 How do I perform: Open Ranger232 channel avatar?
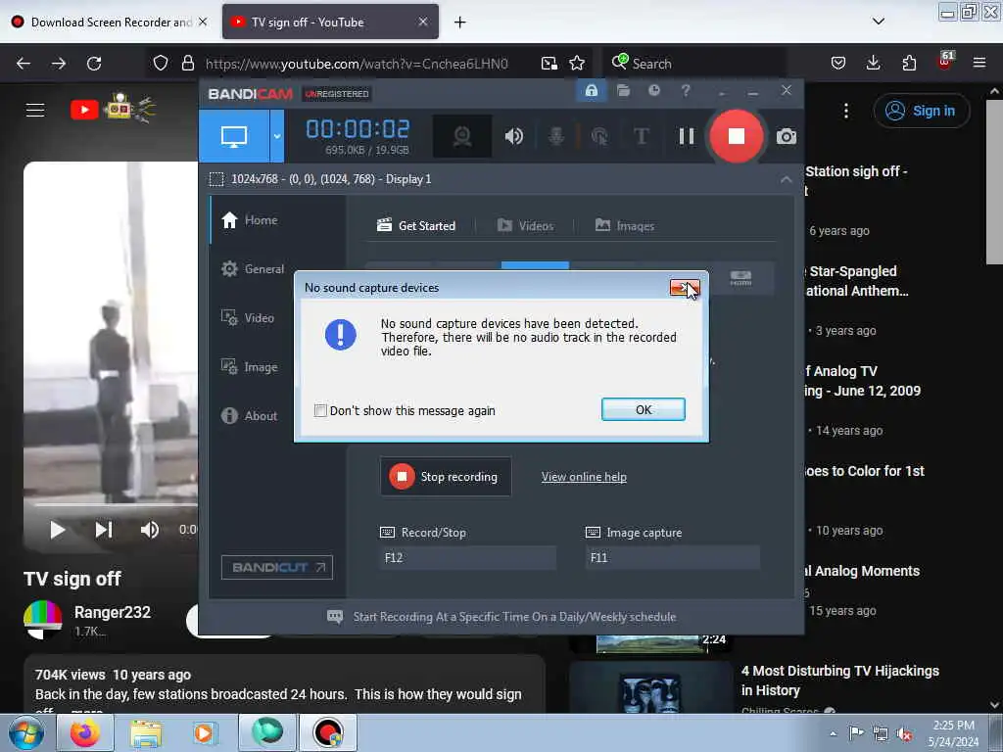point(42,619)
